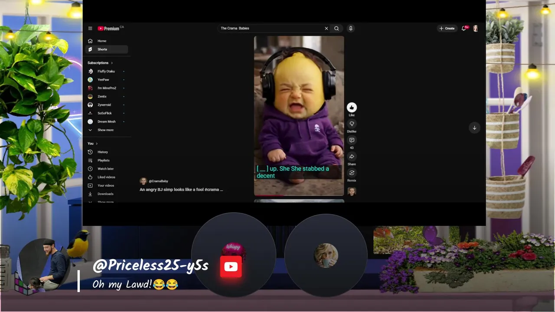
Task: Open the comments on the short
Action: click(352, 140)
